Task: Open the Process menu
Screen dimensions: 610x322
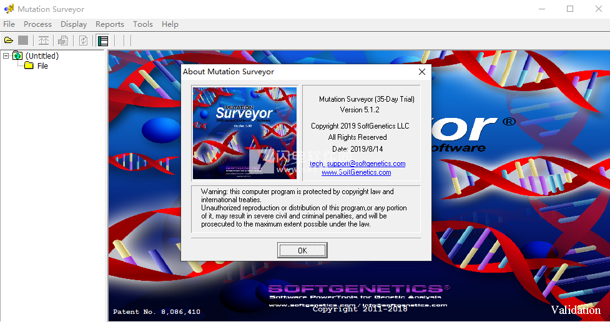Action: pos(37,24)
